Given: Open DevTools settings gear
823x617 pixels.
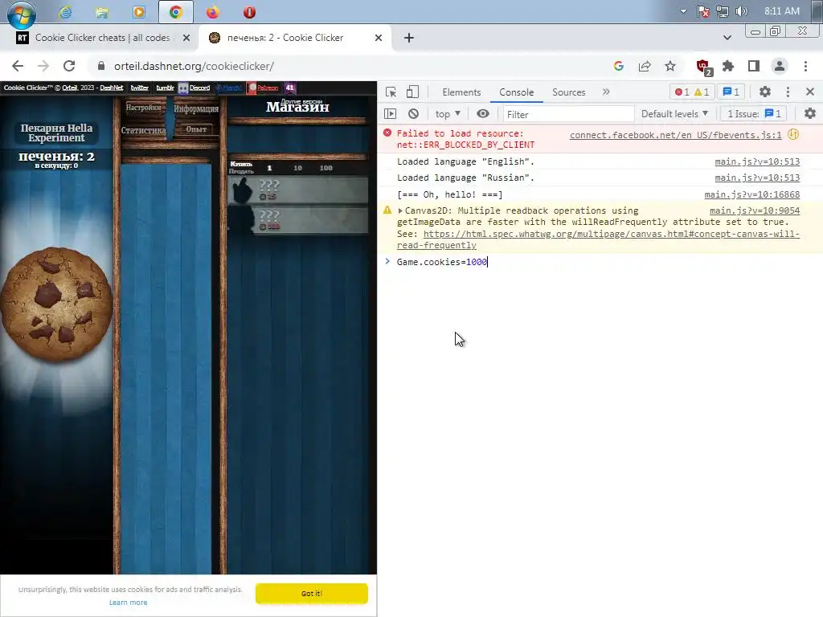Looking at the screenshot, I should [x=765, y=92].
